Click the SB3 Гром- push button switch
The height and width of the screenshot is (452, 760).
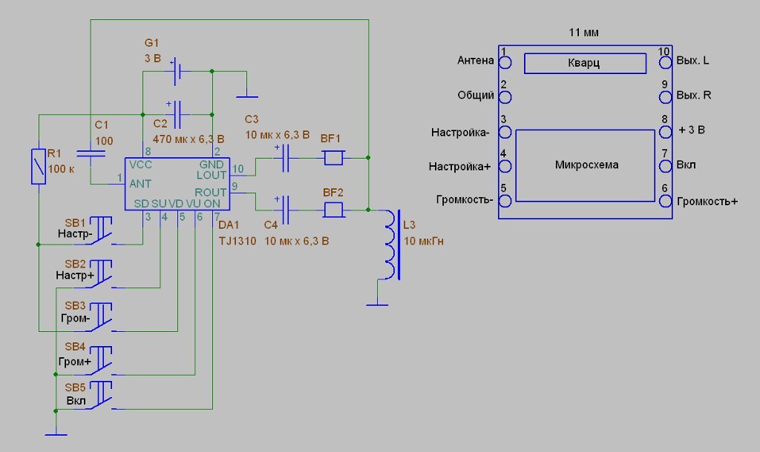[101, 317]
